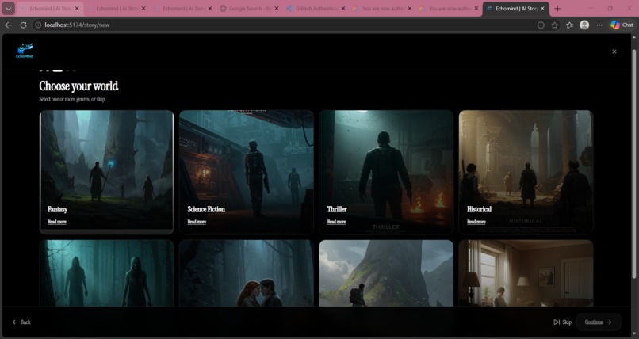Select the Thriller genre card
This screenshot has width=639, height=339.
tap(386, 172)
